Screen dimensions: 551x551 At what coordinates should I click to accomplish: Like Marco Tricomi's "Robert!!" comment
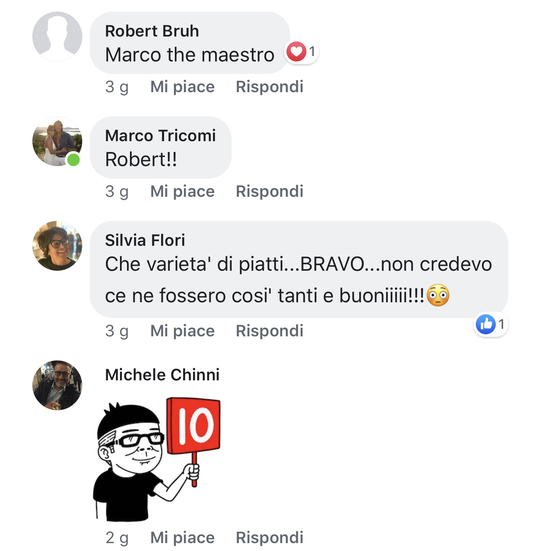[x=182, y=191]
